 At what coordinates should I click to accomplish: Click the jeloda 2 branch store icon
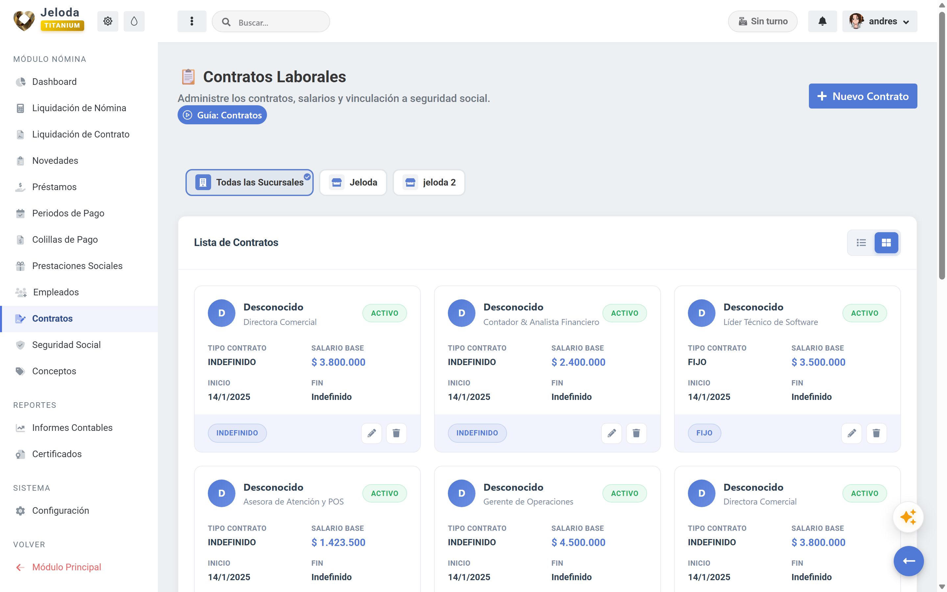click(x=410, y=183)
